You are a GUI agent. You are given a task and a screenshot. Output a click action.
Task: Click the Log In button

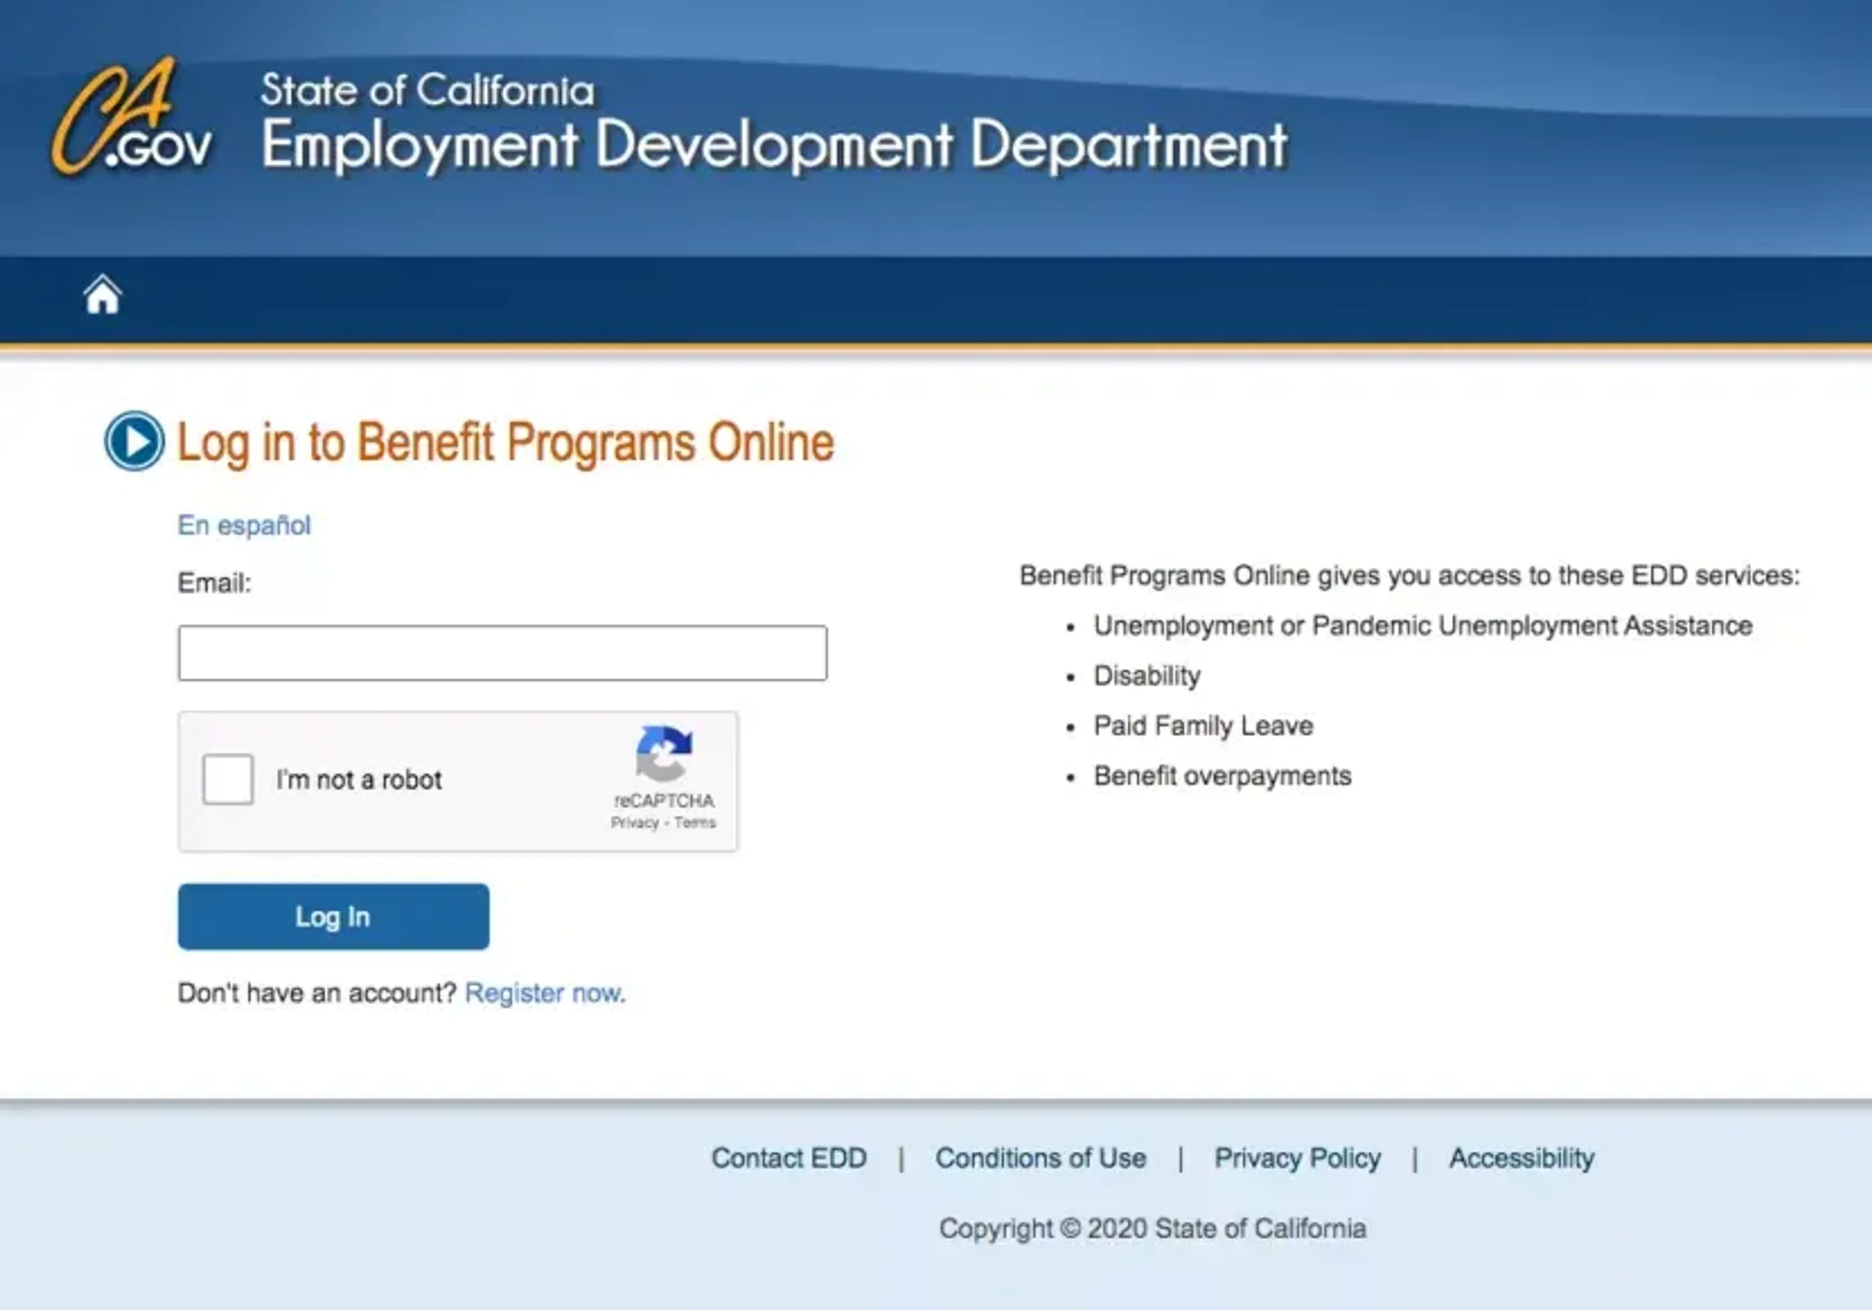[333, 916]
